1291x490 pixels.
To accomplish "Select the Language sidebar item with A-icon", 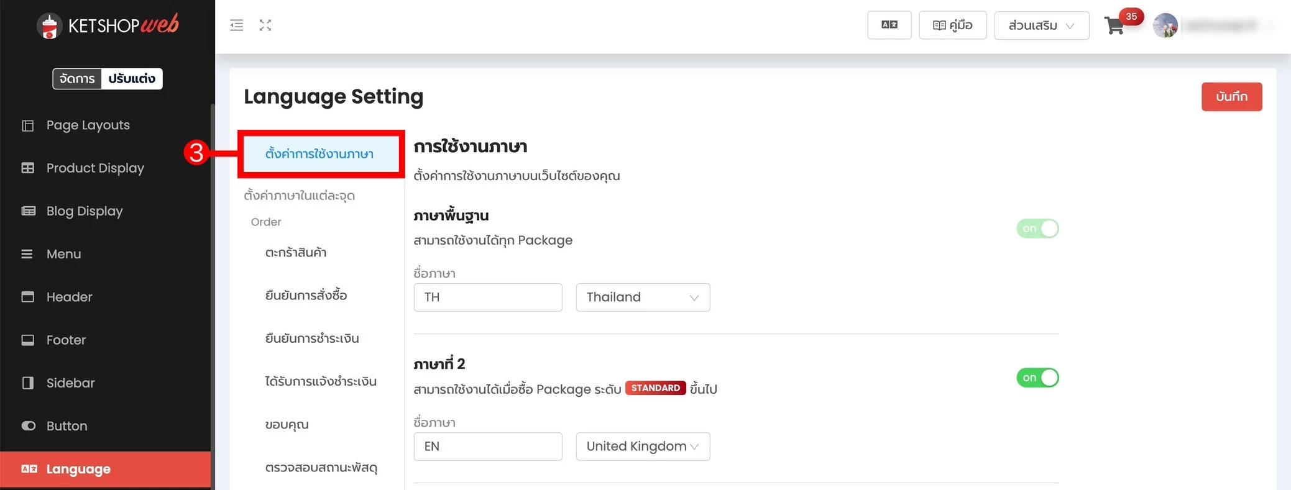I will click(77, 469).
